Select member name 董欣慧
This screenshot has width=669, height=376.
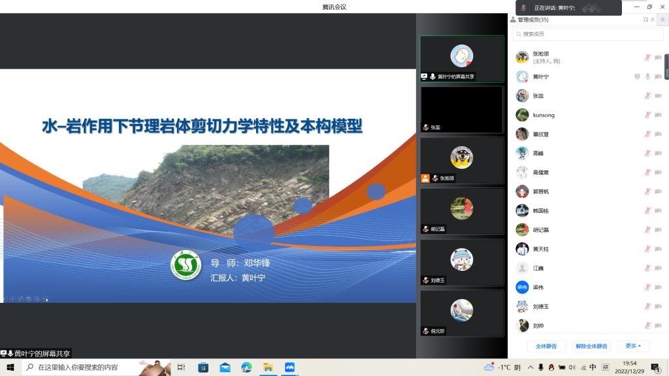coord(540,134)
